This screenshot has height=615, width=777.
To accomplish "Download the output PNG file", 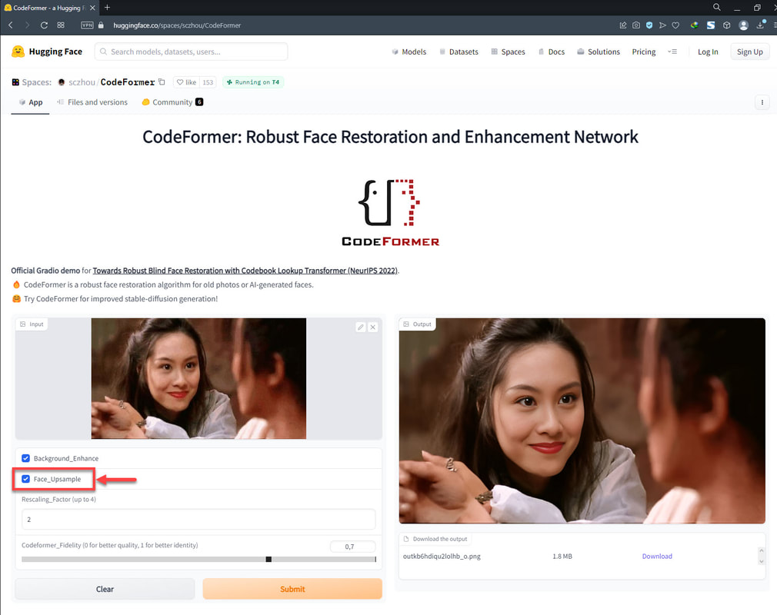I will [x=657, y=556].
